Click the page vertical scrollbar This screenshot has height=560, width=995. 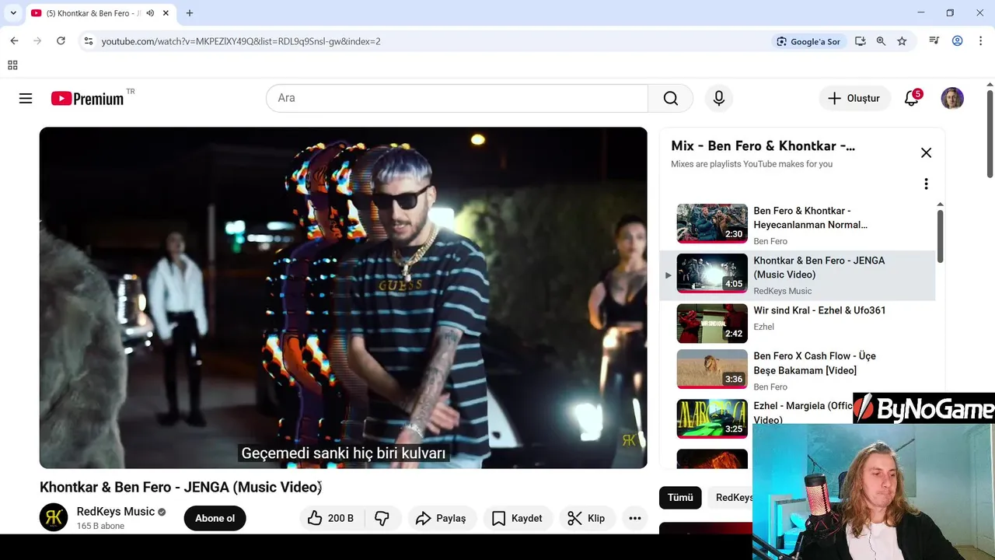pos(990,132)
